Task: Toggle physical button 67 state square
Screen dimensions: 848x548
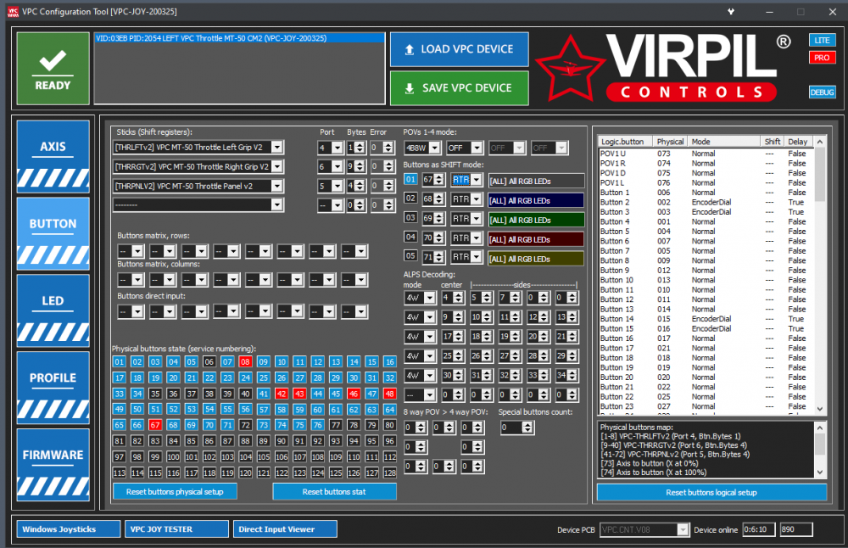Action: coord(154,425)
